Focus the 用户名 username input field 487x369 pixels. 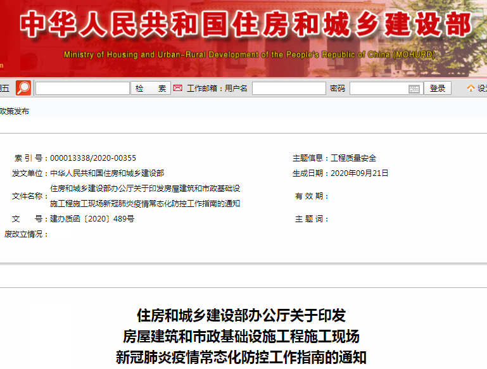pos(289,89)
